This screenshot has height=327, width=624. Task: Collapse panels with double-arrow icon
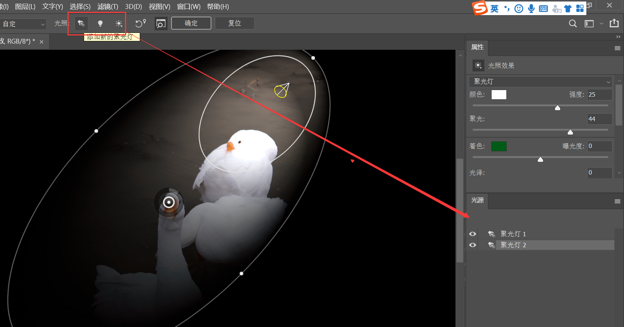pos(618,37)
